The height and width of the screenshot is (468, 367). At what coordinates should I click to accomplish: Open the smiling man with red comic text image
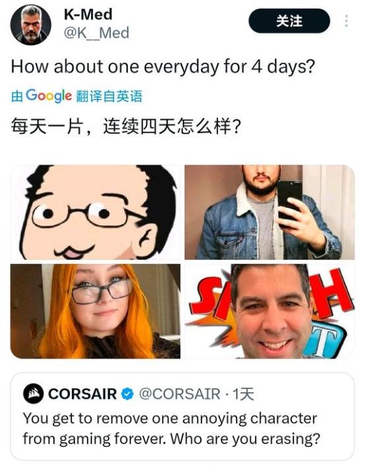(269, 311)
